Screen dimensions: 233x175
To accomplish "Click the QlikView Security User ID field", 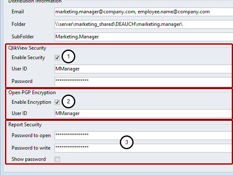I will coord(144,69).
